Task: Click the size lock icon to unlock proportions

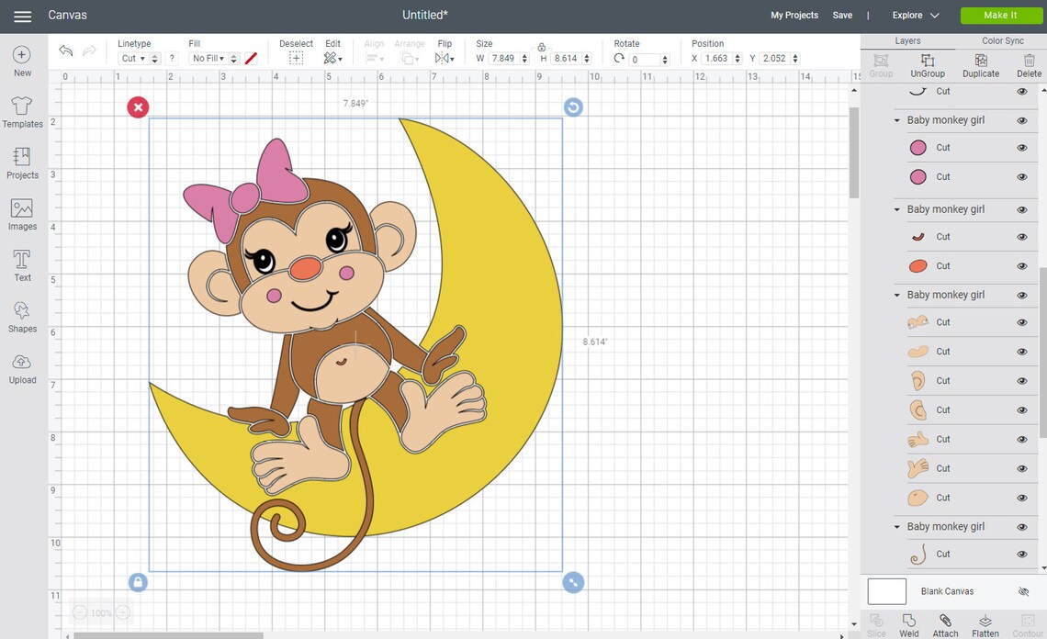Action: coord(541,48)
